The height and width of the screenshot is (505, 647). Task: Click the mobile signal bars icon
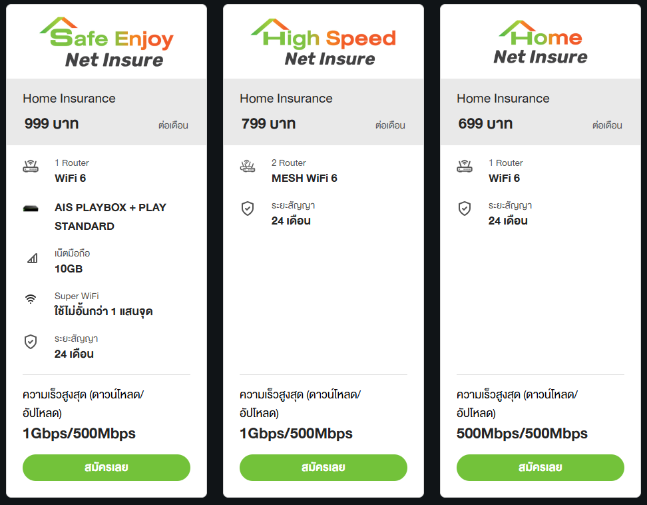point(32,258)
